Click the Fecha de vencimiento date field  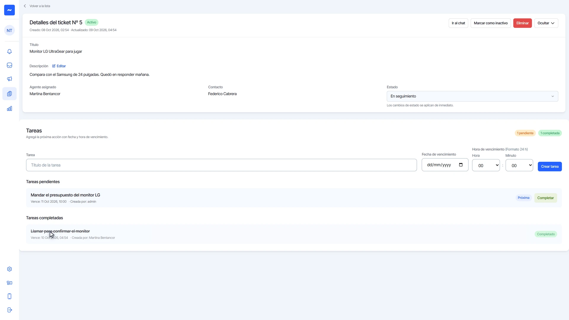pyautogui.click(x=445, y=165)
